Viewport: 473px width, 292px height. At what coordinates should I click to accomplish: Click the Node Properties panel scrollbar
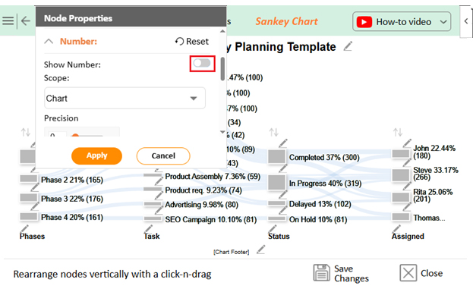tap(222, 69)
